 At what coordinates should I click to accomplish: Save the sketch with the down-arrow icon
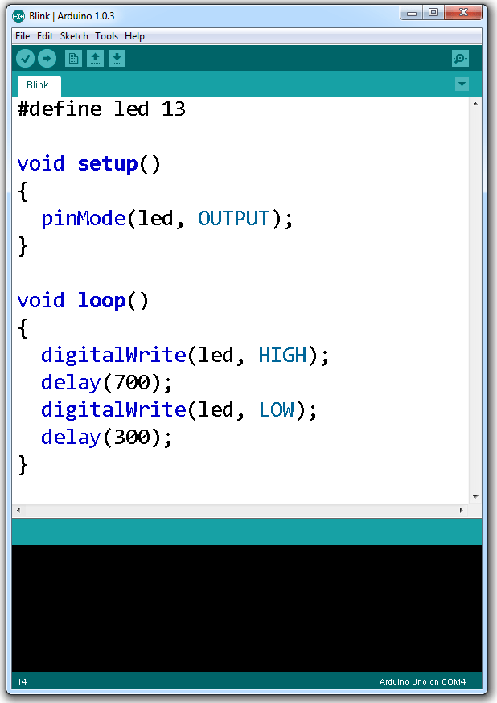coord(117,58)
